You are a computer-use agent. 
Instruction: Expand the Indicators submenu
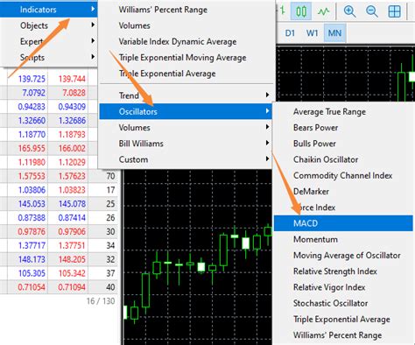[49, 10]
